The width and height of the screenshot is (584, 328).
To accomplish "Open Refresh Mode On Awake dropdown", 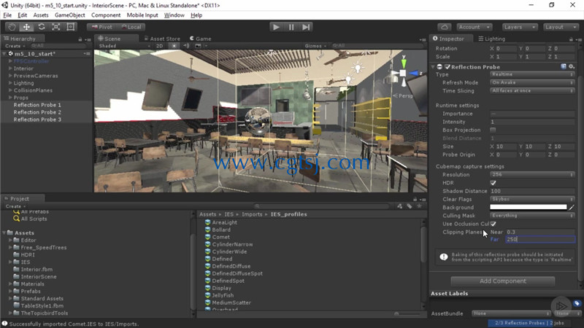I will point(532,82).
